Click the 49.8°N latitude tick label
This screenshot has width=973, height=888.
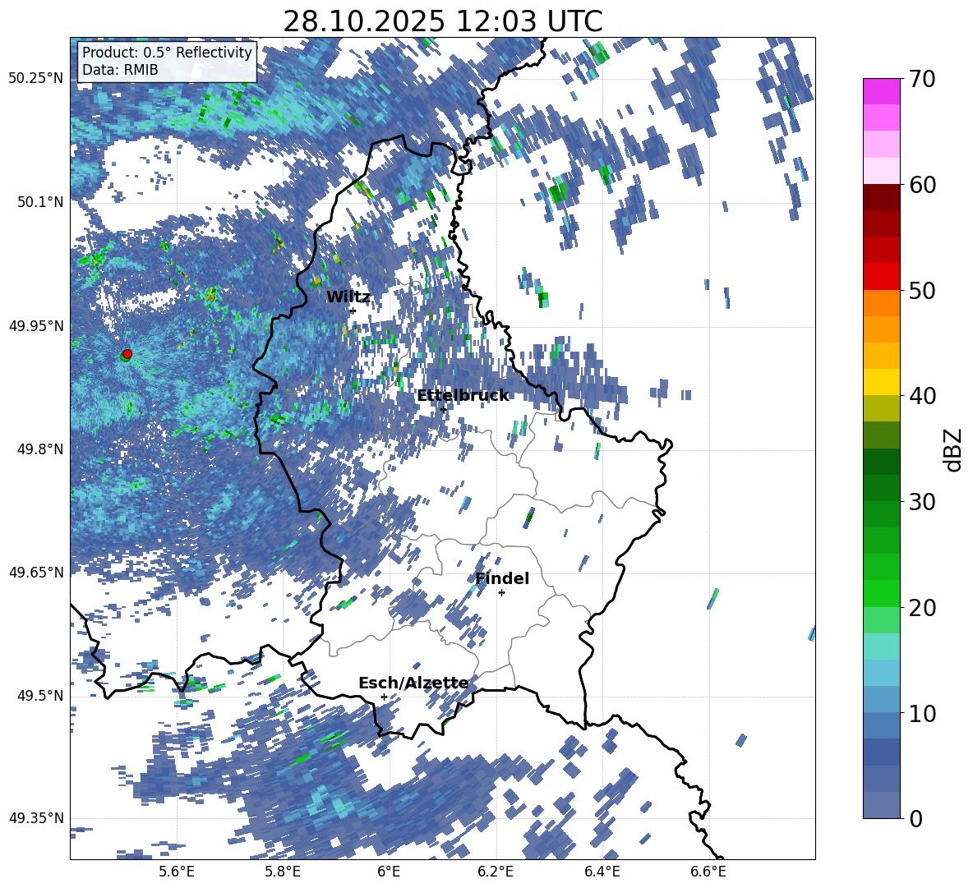[40, 449]
